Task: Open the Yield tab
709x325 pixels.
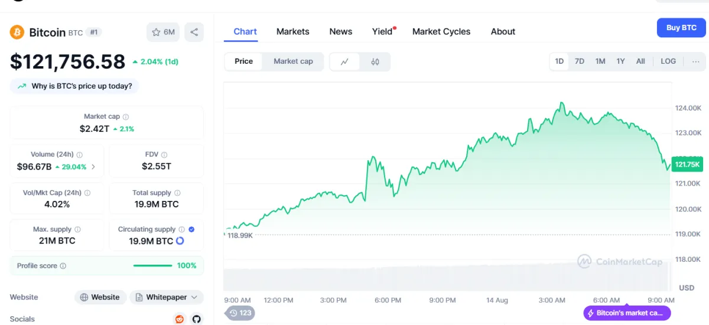Action: pyautogui.click(x=383, y=32)
